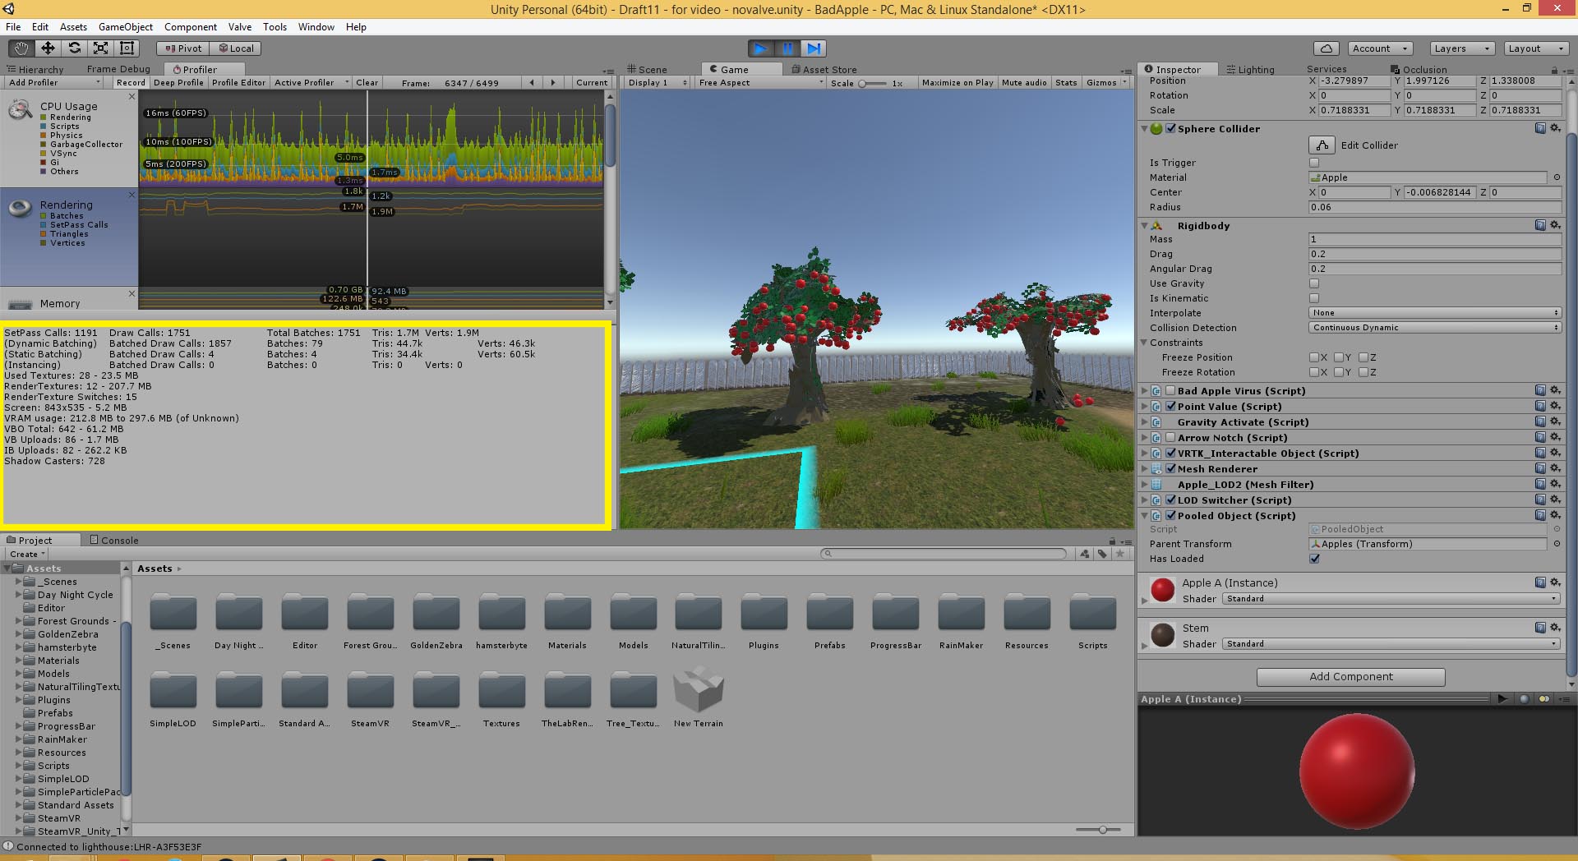
Task: Expand the Day Night Cycle folder
Action: (19, 595)
